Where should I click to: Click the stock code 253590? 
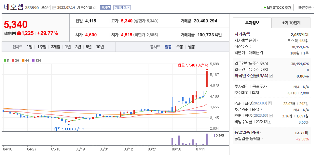[x=32, y=8]
